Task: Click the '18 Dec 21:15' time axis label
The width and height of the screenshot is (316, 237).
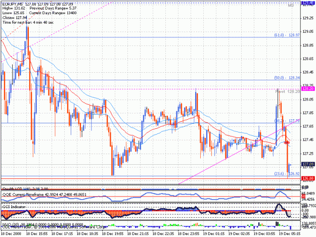Action: (138, 234)
